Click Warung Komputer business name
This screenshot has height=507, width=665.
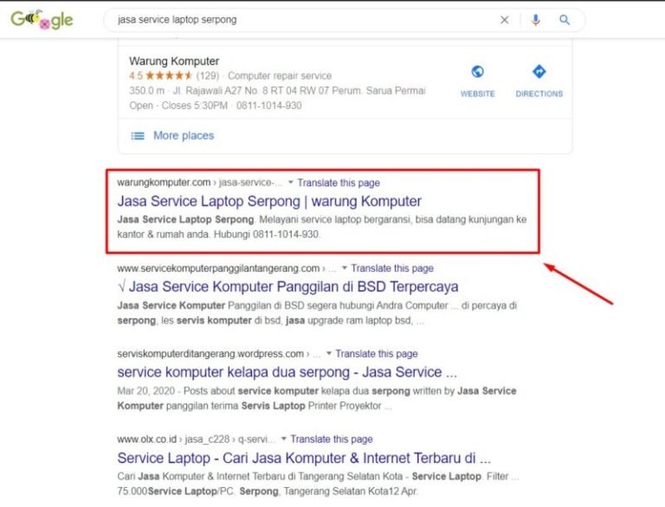coord(174,61)
